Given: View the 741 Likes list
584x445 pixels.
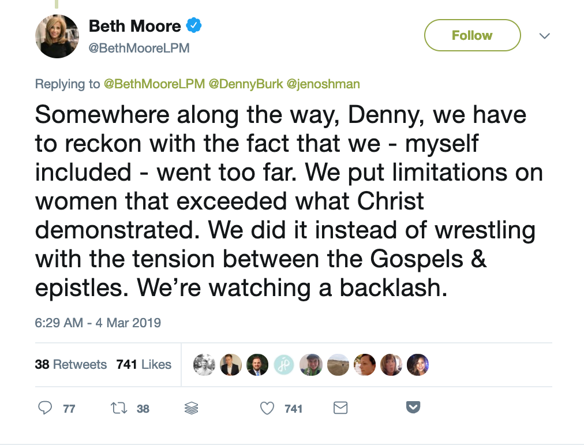Looking at the screenshot, I should coord(144,364).
